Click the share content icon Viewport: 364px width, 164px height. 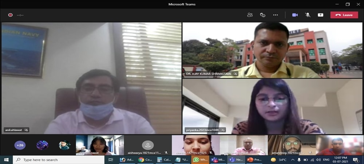pyautogui.click(x=320, y=15)
